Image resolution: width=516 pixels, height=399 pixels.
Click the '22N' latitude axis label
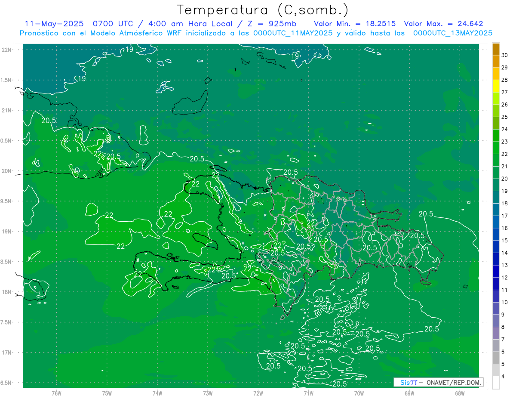pyautogui.click(x=6, y=50)
